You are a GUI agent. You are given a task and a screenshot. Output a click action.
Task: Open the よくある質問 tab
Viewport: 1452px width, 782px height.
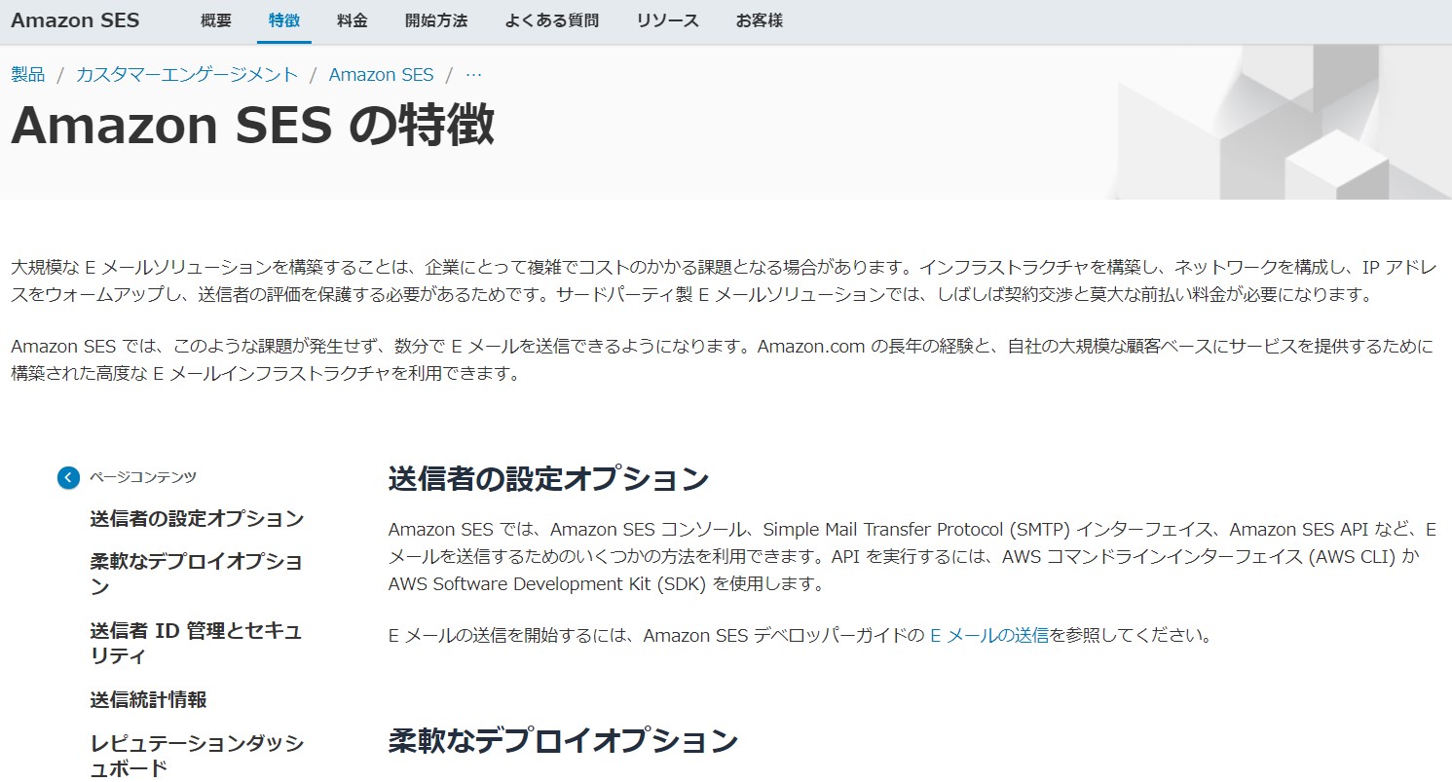[552, 20]
